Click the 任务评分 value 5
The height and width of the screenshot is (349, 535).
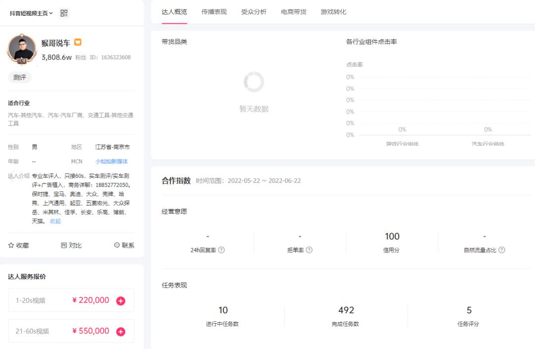(x=469, y=310)
